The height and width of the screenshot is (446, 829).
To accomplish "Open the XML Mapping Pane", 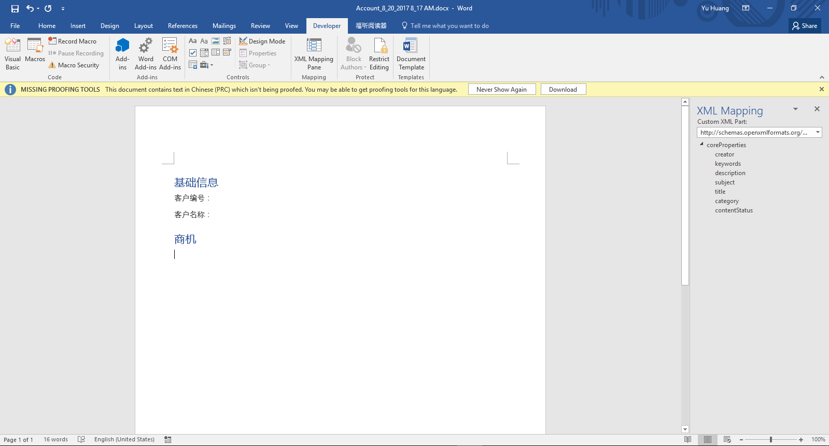I will pyautogui.click(x=314, y=54).
